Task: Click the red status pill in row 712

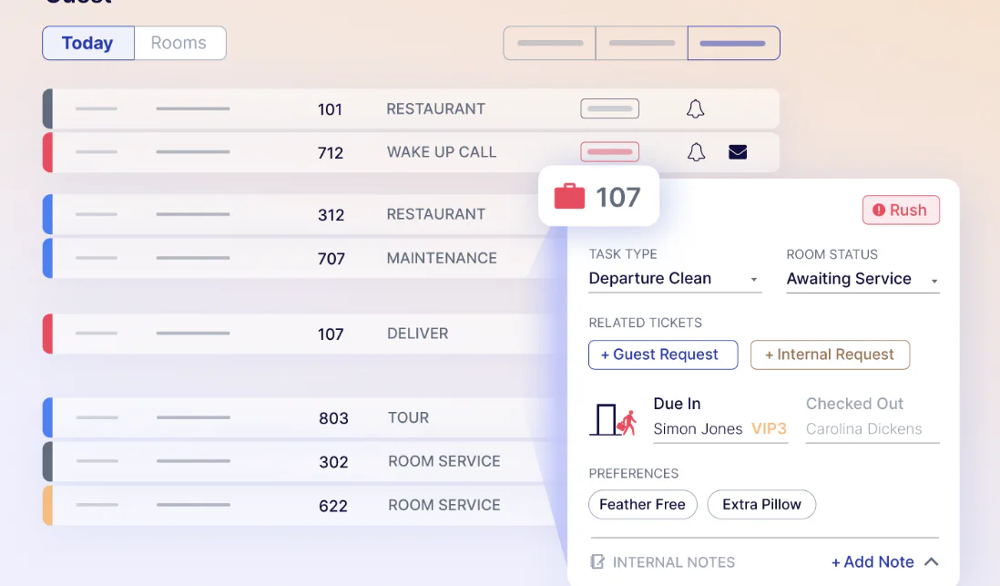Action: click(609, 152)
